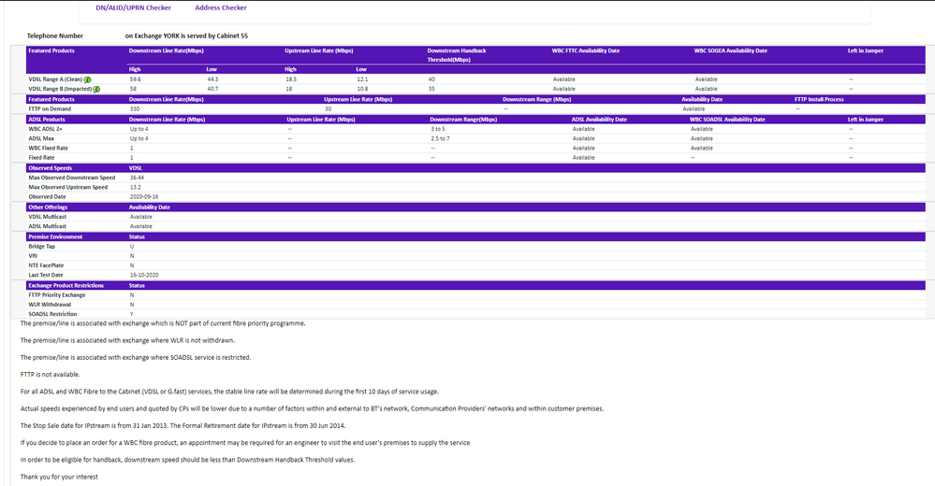Viewport: 935px width, 486px height.
Task: Open the DN/ALID/UPRN Checker link
Action: click(x=133, y=7)
